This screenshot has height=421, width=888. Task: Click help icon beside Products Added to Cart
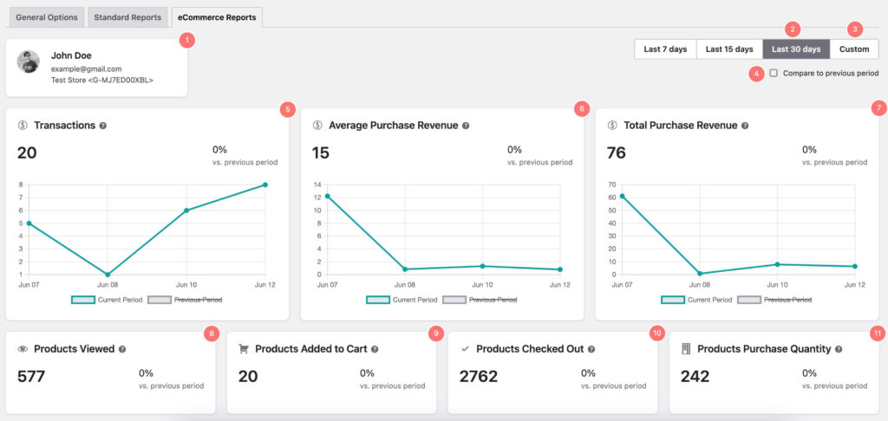tap(375, 349)
